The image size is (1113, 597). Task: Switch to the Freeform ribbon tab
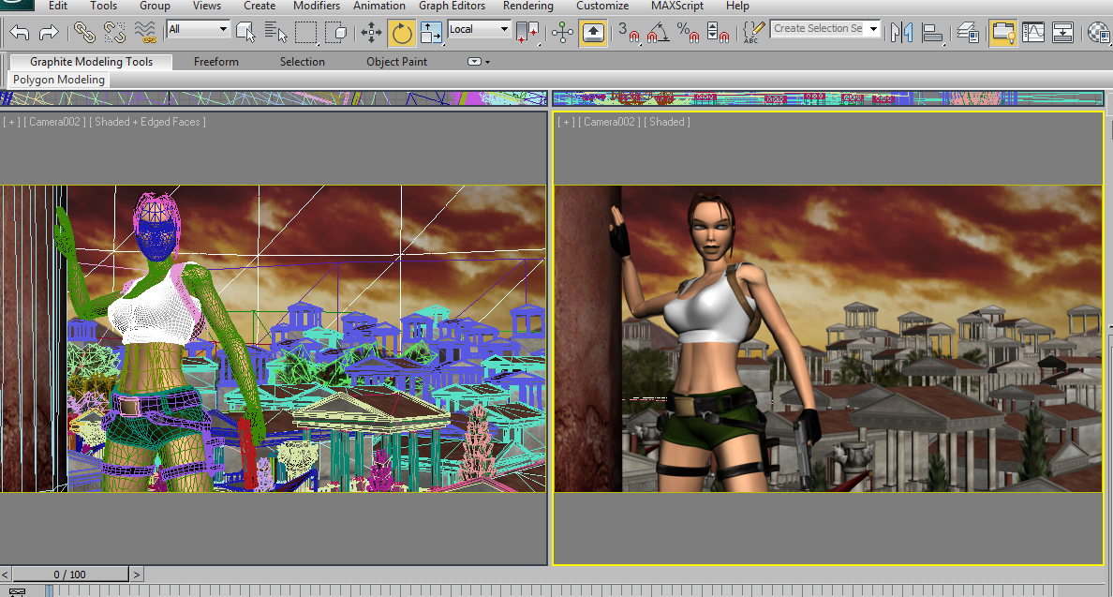click(216, 62)
